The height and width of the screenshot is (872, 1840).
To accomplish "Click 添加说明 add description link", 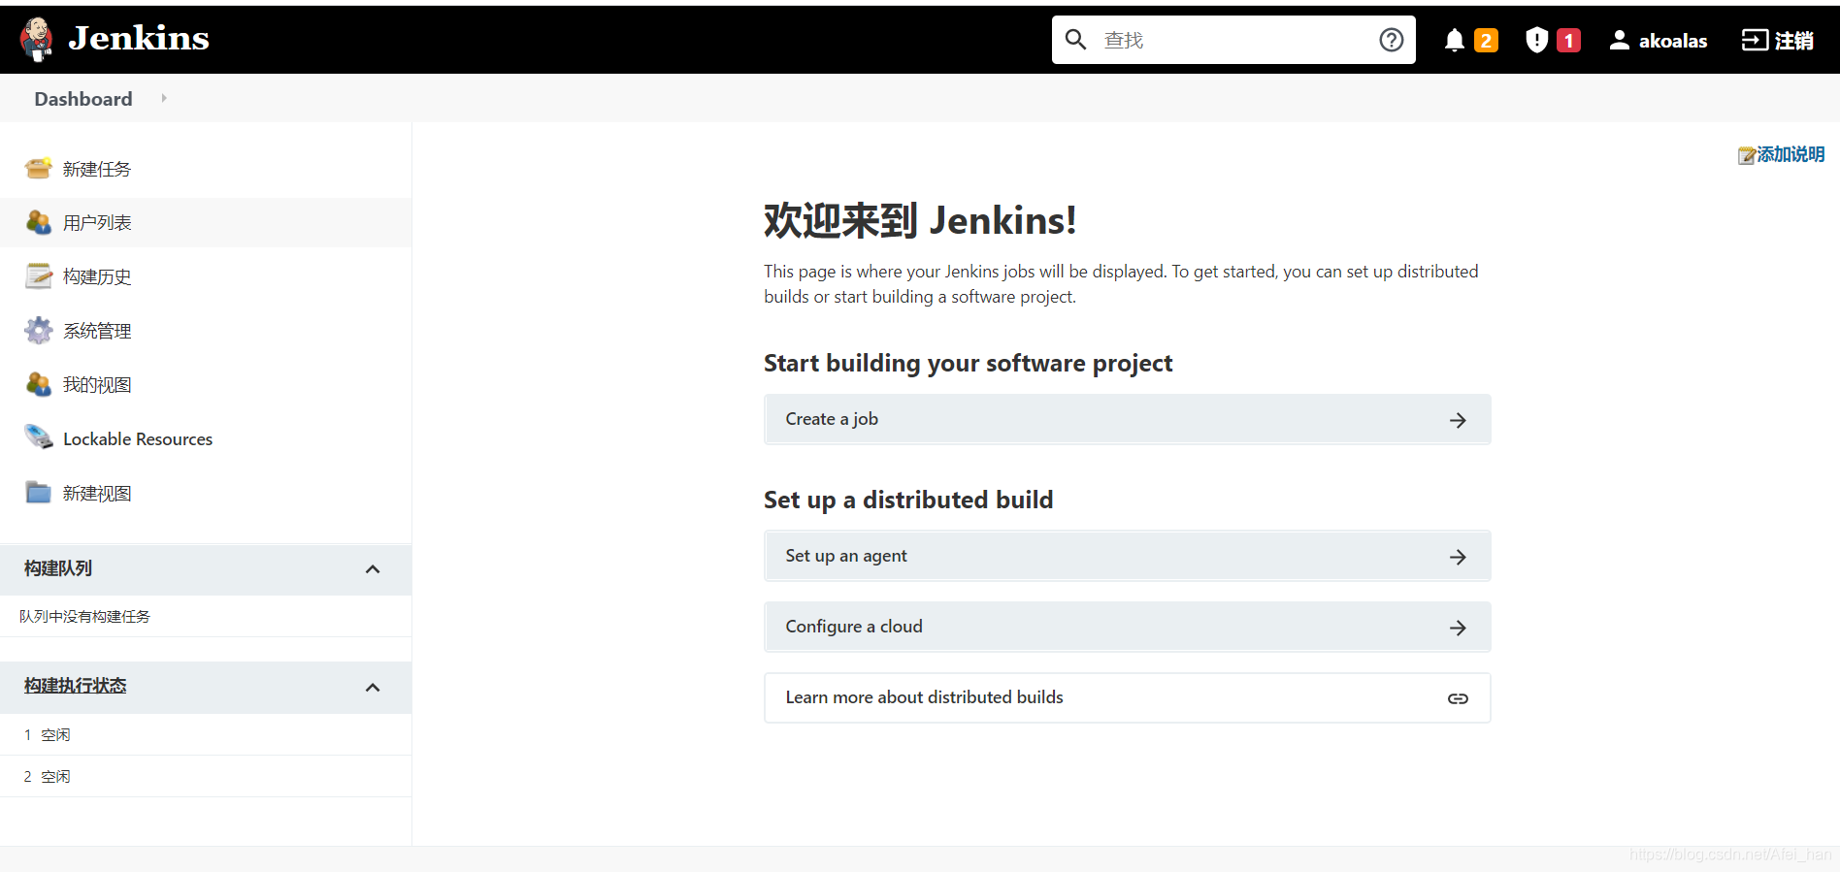I will tap(1791, 154).
